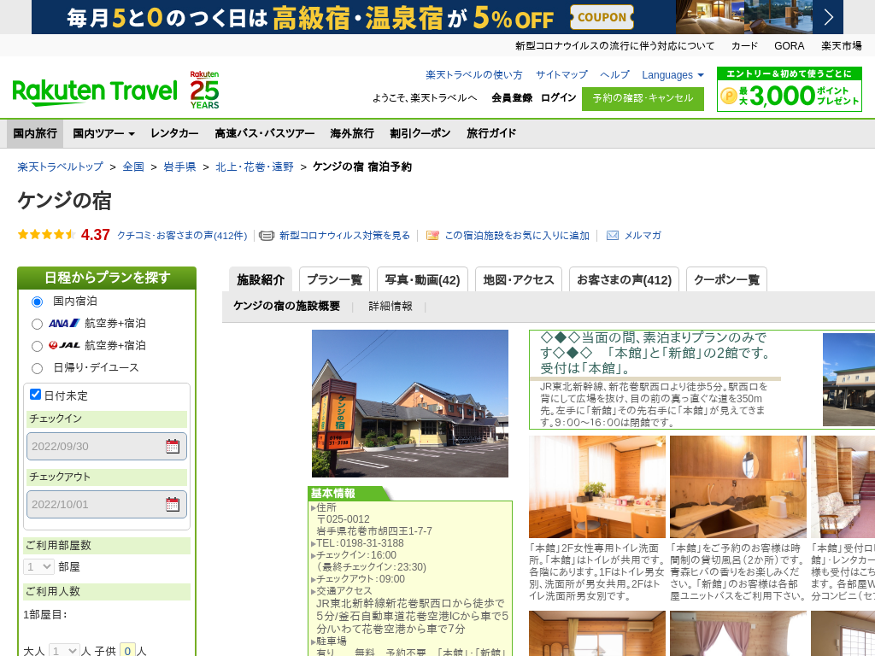Open the Languages dropdown
Viewport: 875px width, 656px height.
click(672, 75)
